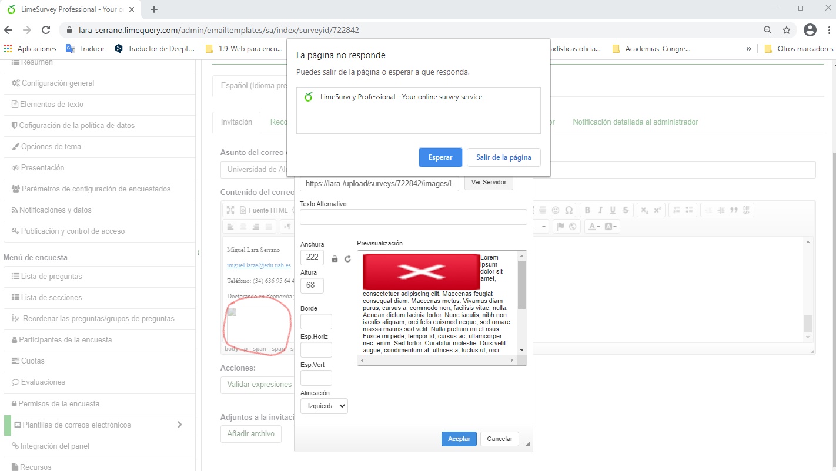Maximize the editor with the expand icon

(230, 210)
